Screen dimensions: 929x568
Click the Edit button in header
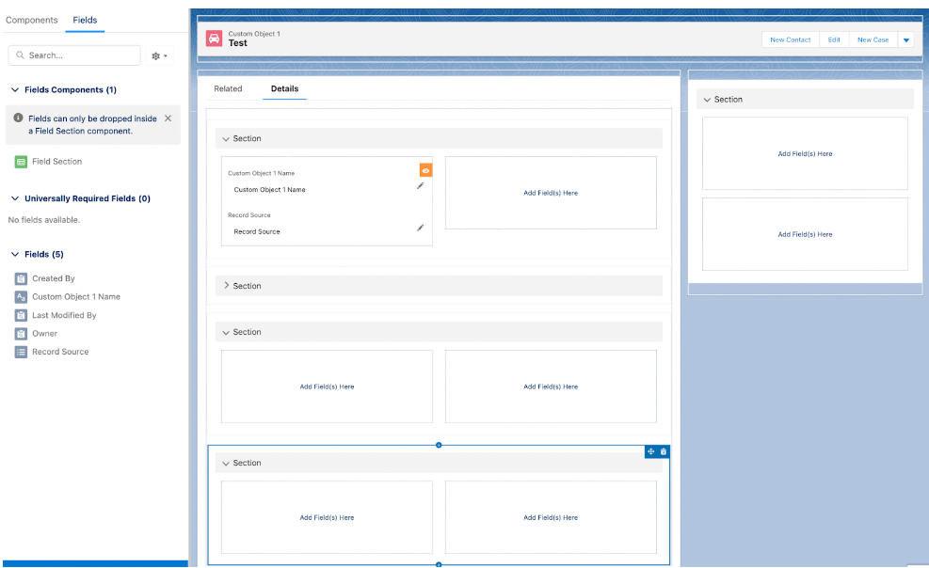(834, 39)
